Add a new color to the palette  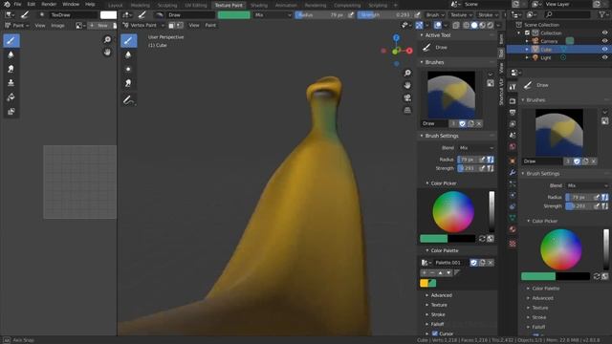[x=424, y=272]
